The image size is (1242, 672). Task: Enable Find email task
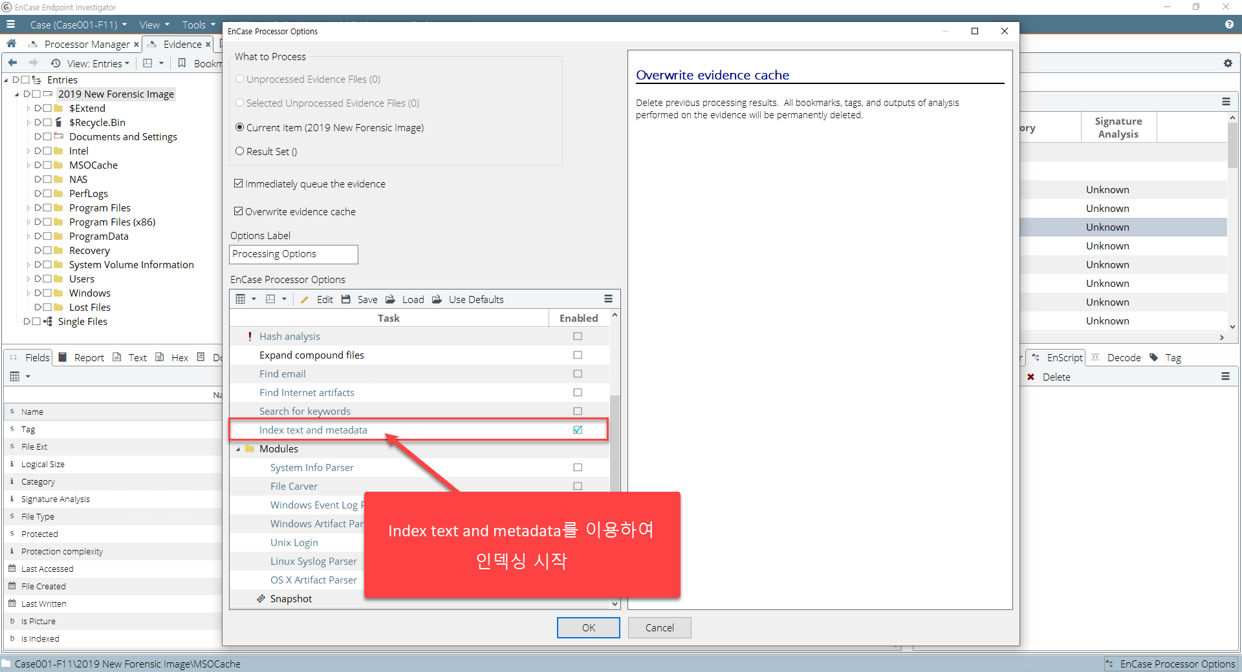(578, 373)
